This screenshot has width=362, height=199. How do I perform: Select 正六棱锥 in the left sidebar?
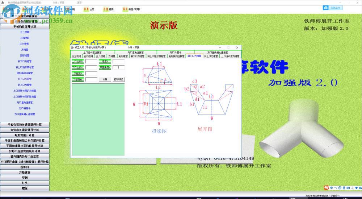(25, 44)
